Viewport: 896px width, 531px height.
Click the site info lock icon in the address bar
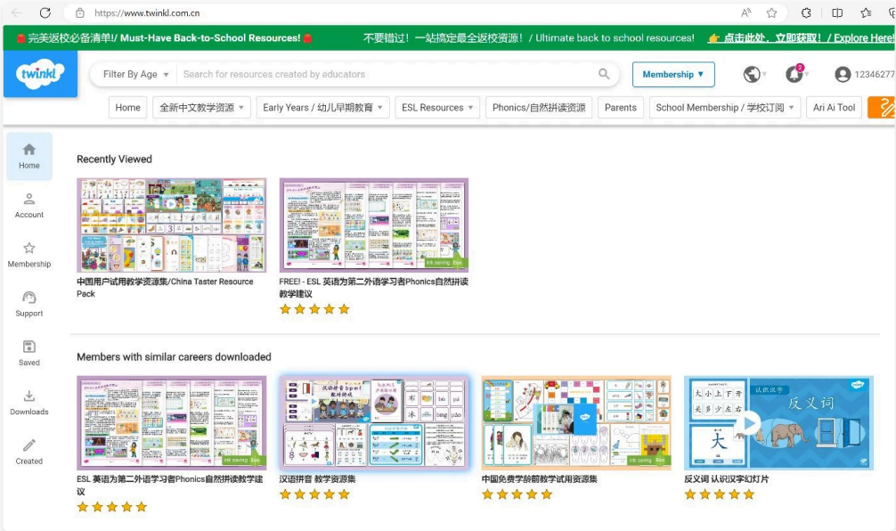80,12
